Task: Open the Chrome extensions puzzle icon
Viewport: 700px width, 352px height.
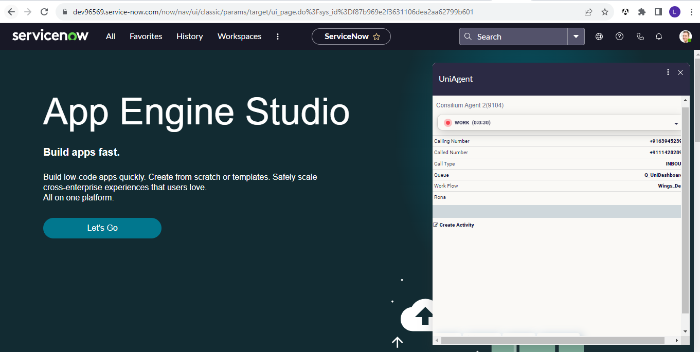Action: (x=642, y=12)
